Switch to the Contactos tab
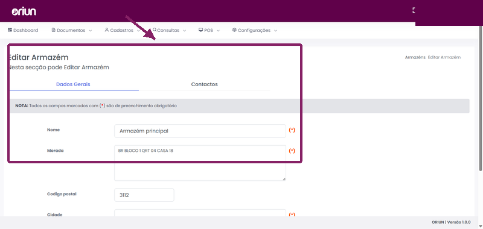The width and height of the screenshot is (483, 229). (x=204, y=84)
